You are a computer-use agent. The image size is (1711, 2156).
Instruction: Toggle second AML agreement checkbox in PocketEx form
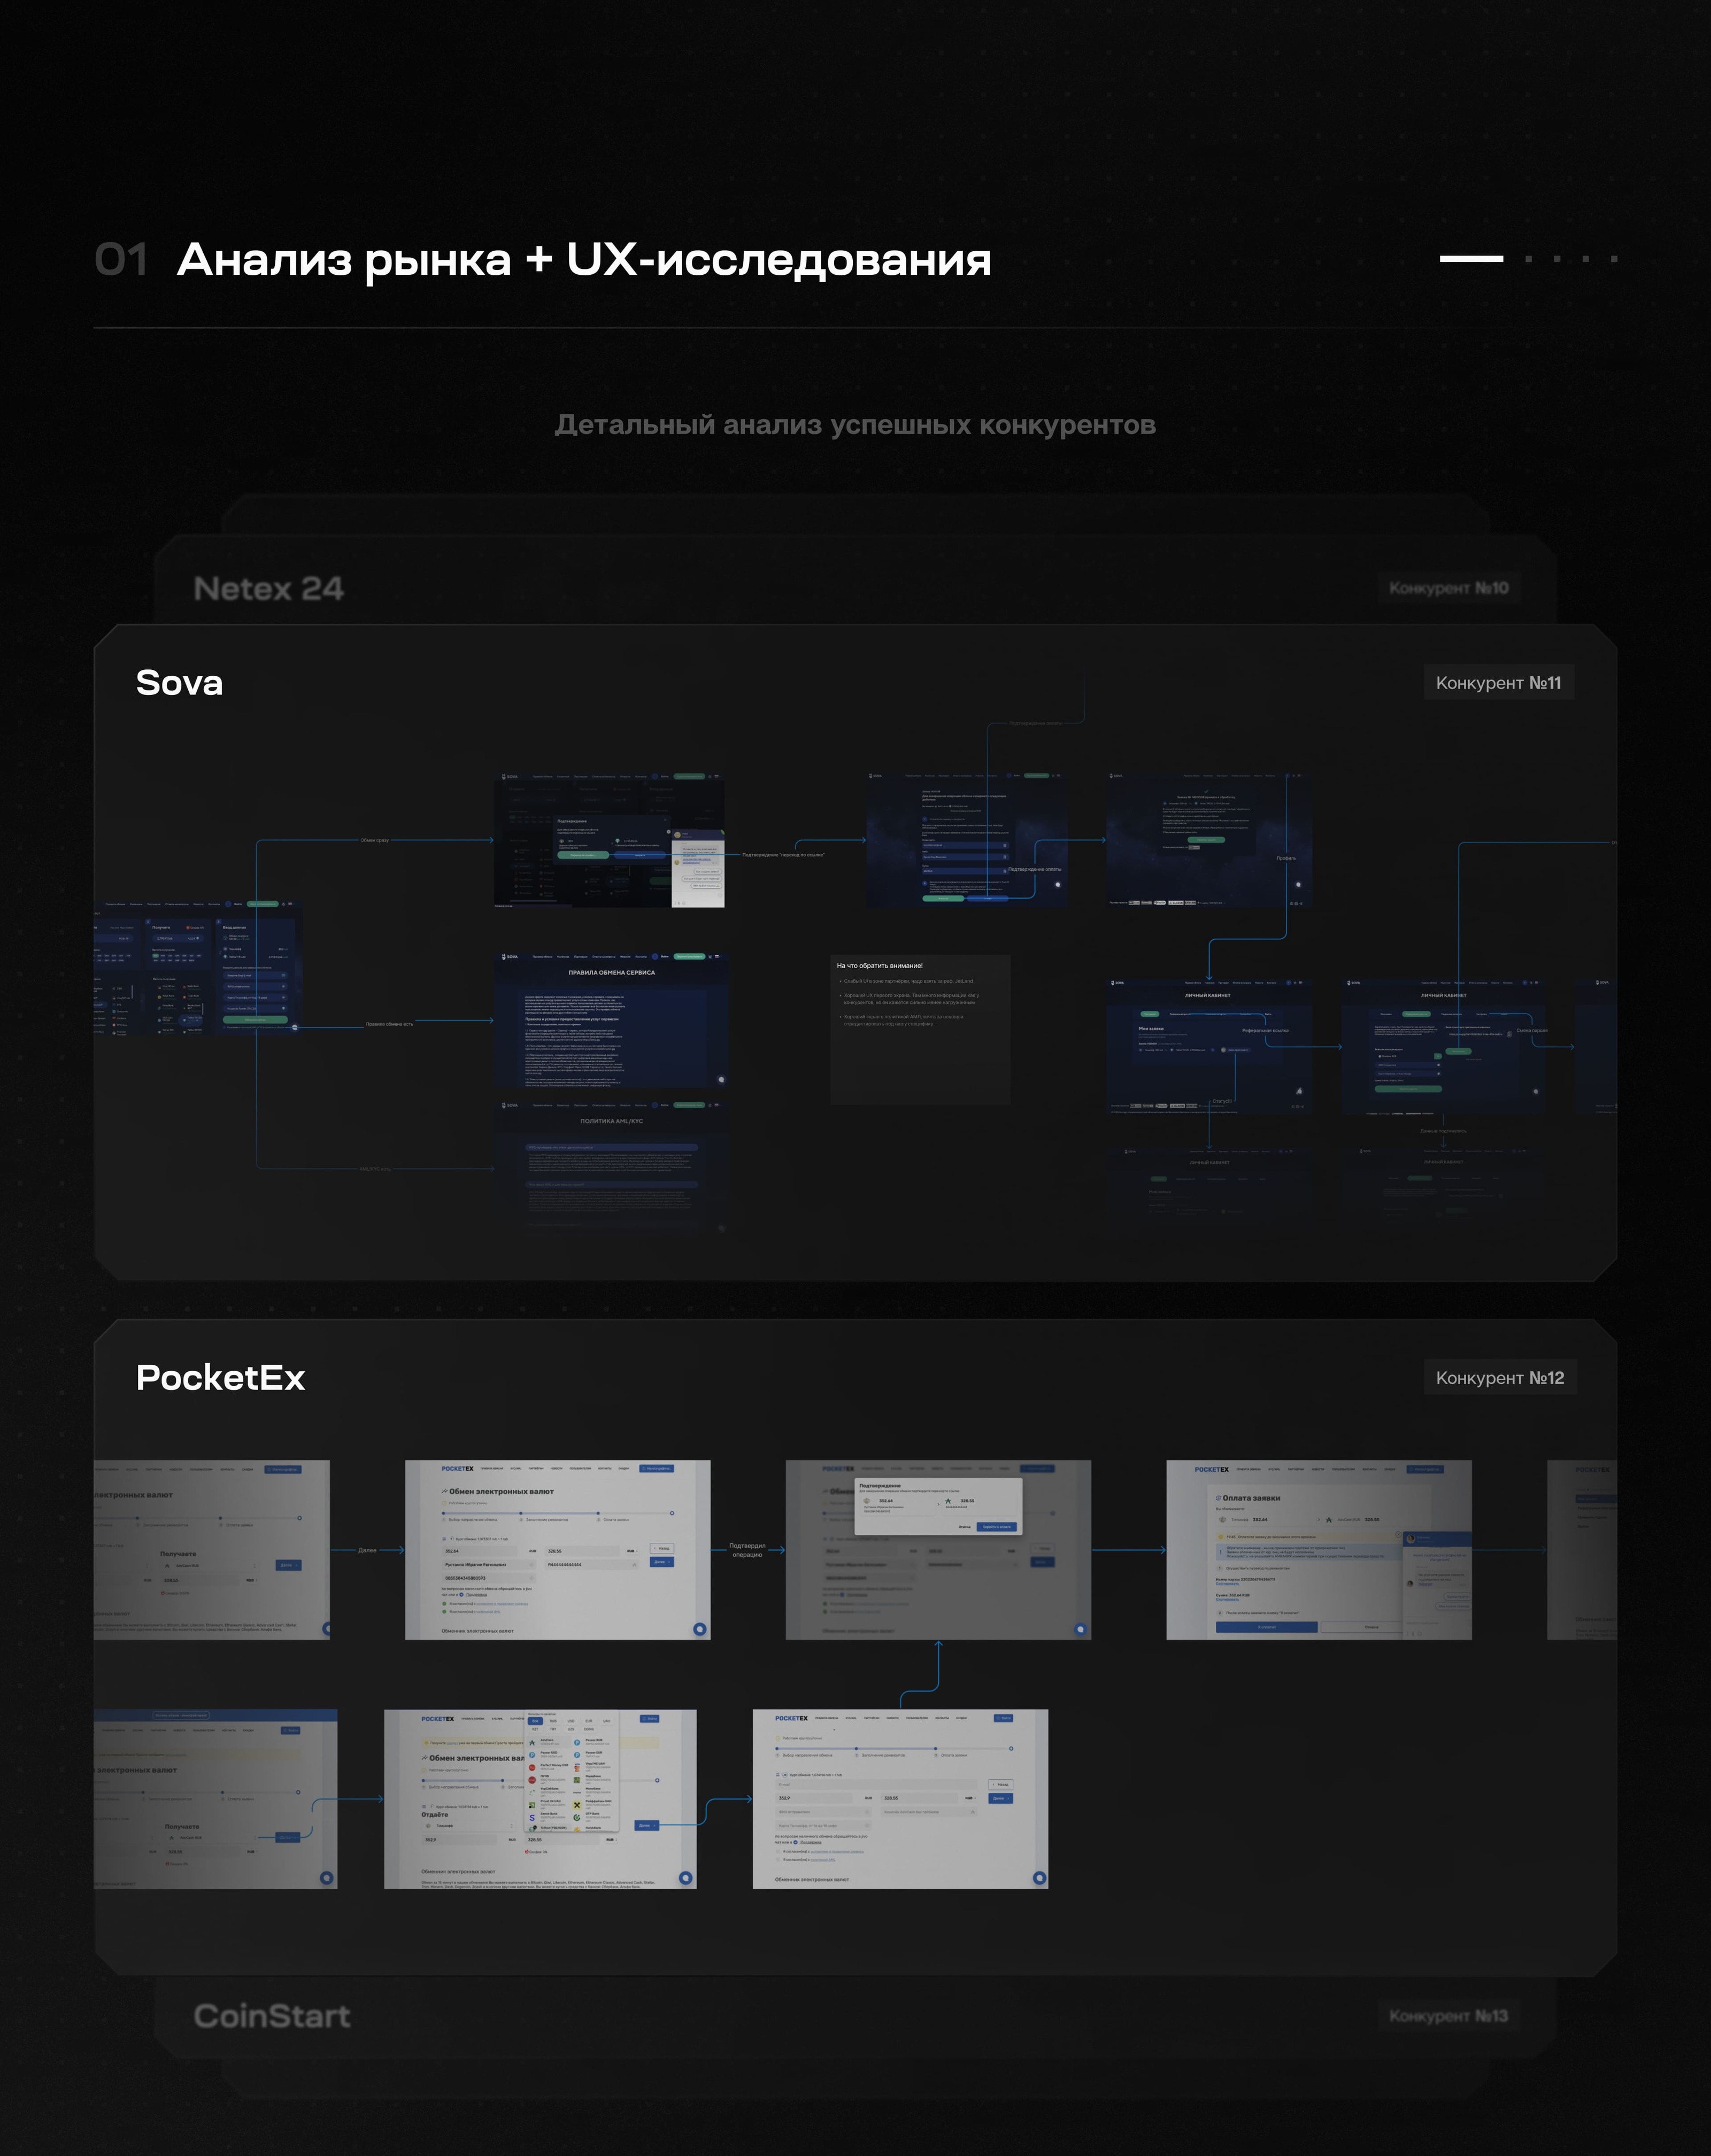click(x=444, y=1611)
